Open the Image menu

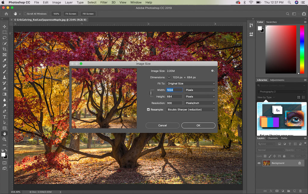tap(57, 2)
